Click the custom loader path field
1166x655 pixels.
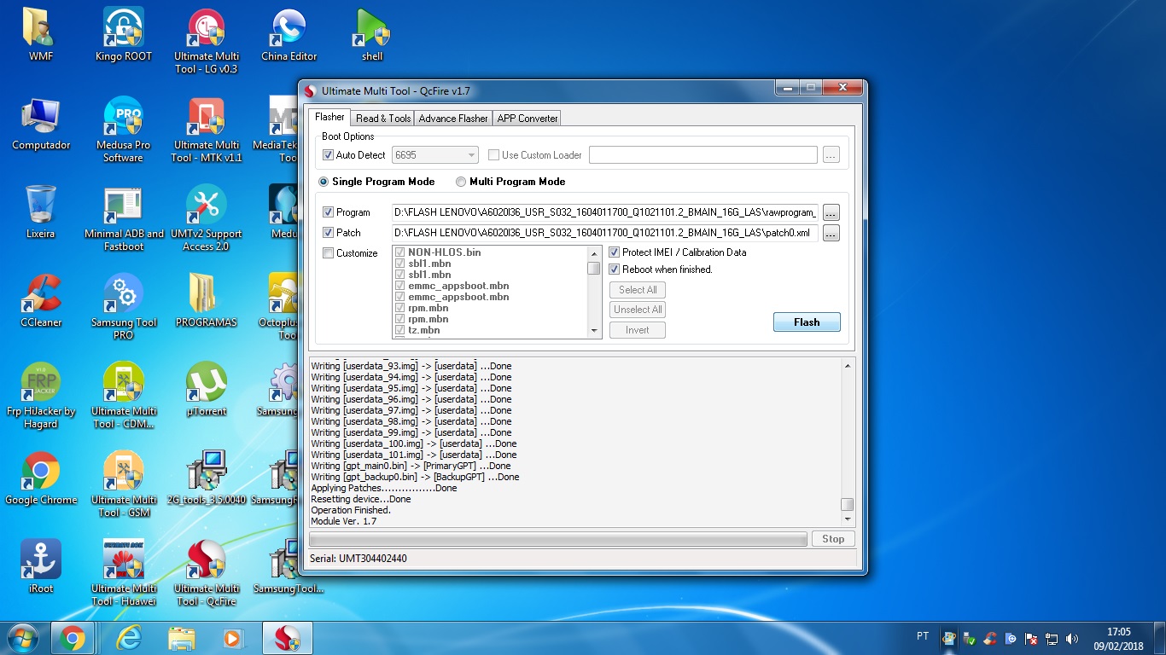point(703,155)
